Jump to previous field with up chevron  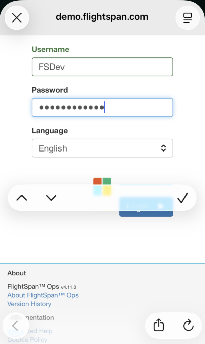pyautogui.click(x=22, y=198)
